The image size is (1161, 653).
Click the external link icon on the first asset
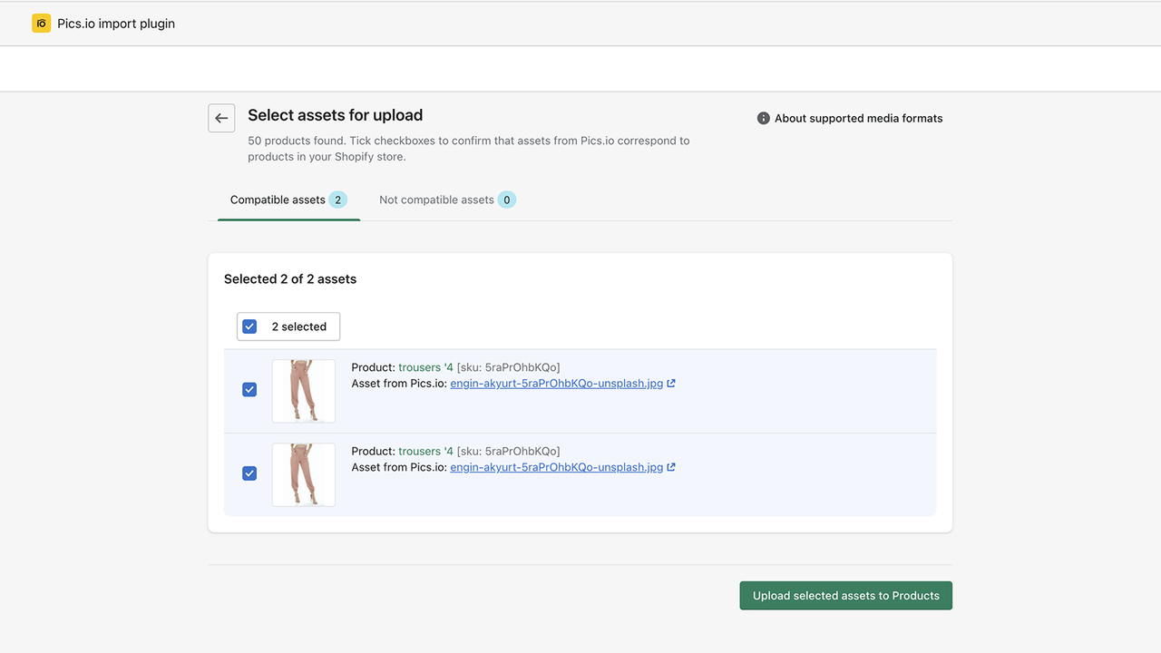click(671, 383)
